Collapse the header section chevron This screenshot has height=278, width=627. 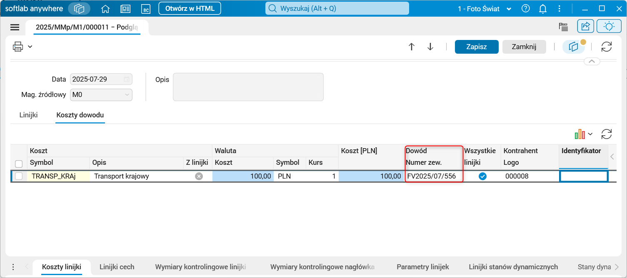592,62
